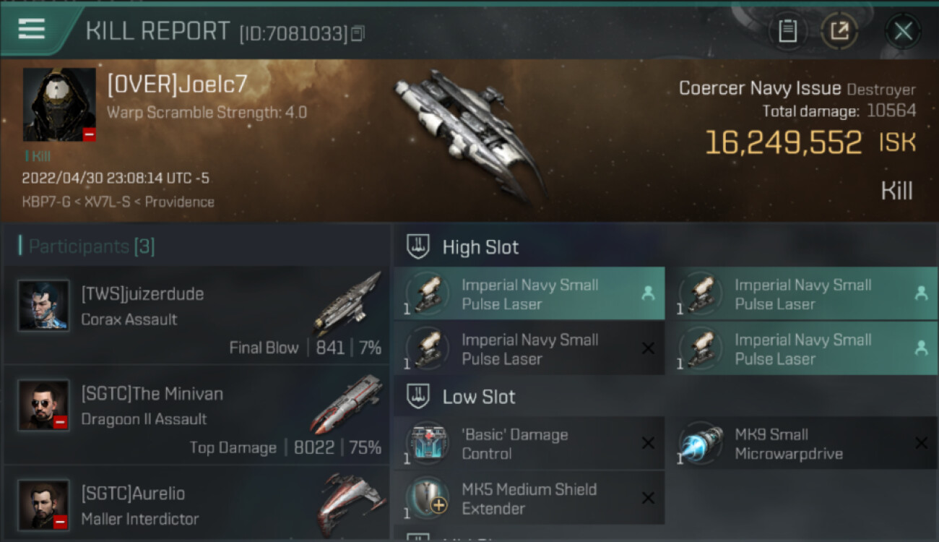939x542 pixels.
Task: Share the kill report externally
Action: pos(839,31)
